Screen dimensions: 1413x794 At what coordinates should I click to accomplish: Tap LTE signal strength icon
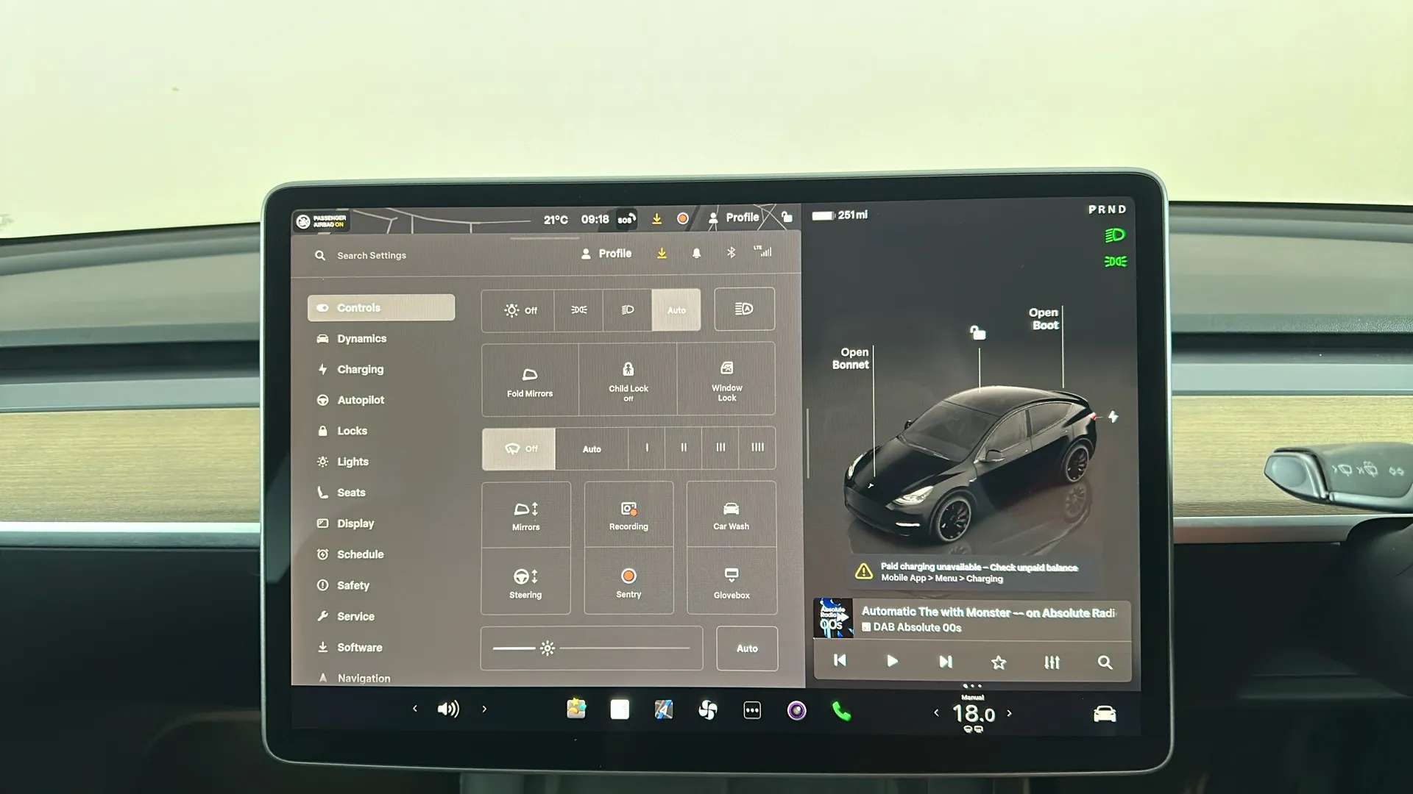[763, 251]
